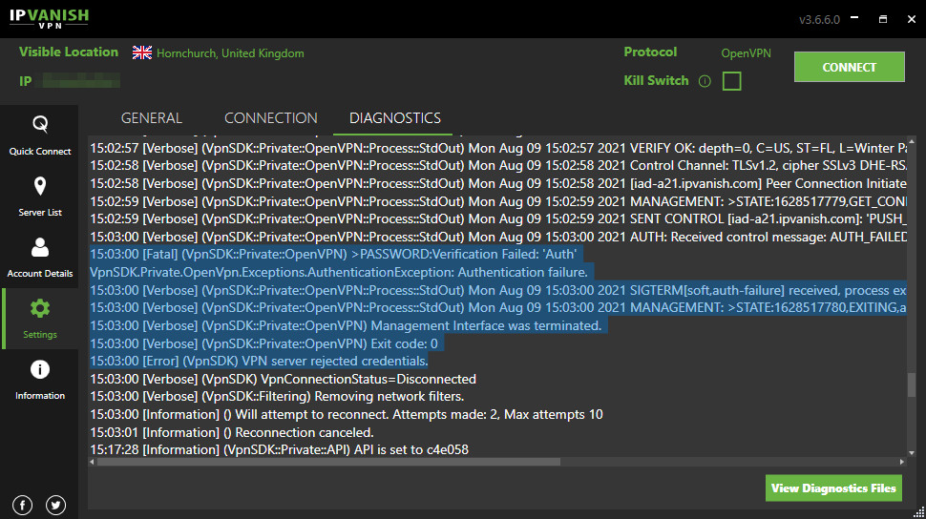Image resolution: width=926 pixels, height=519 pixels.
Task: Click the Protocol label
Action: 650,52
